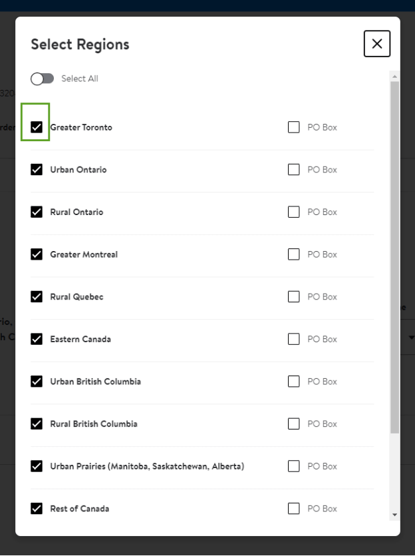Check PO Box for Urban Ontario

(293, 170)
